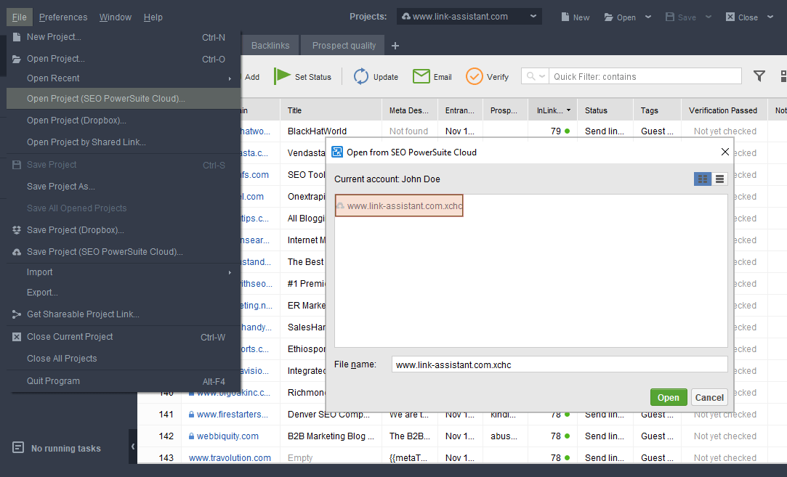Image resolution: width=787 pixels, height=477 pixels.
Task: Expand the Close toolbar dropdown arrow
Action: [770, 17]
